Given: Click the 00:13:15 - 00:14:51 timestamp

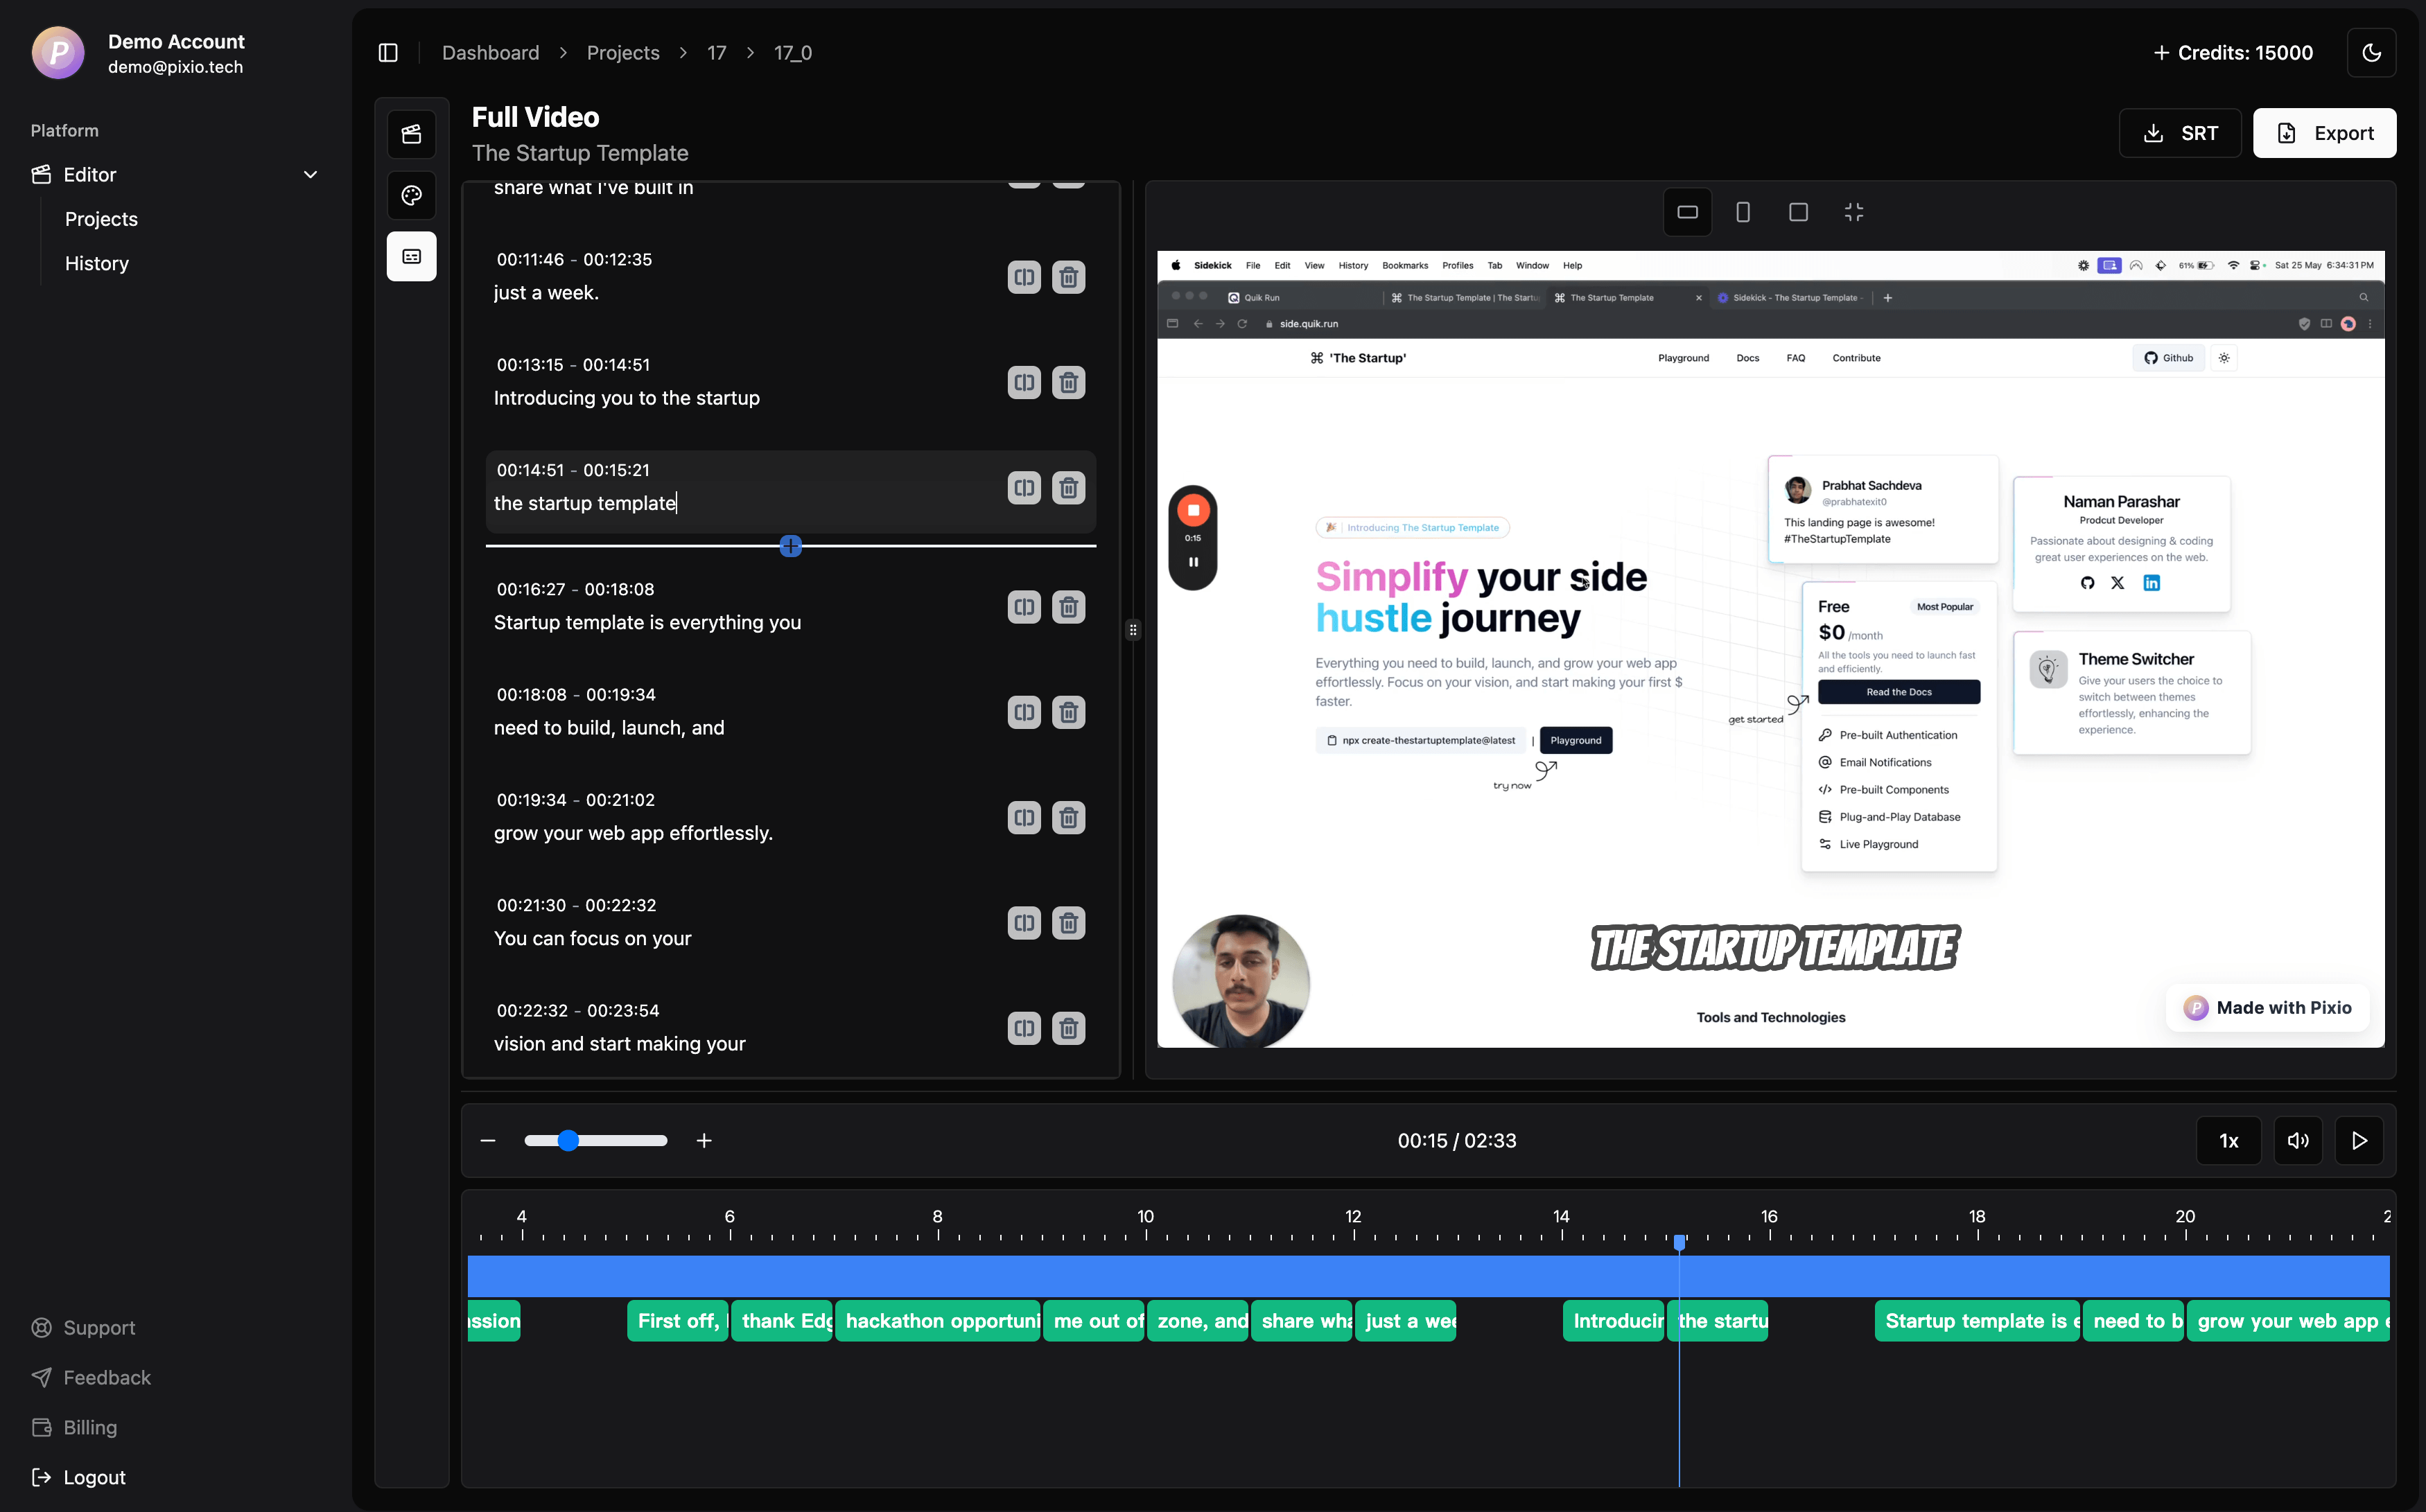Looking at the screenshot, I should click(573, 365).
